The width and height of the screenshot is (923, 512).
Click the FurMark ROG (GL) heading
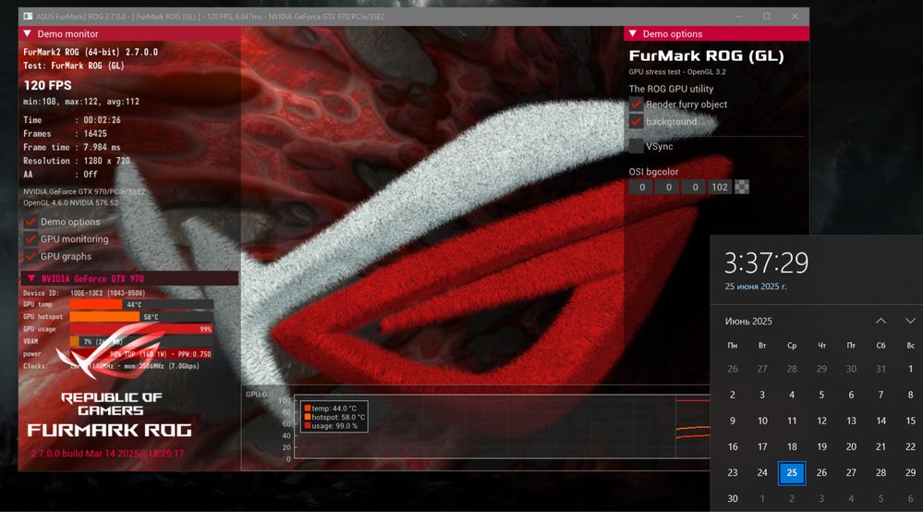pyautogui.click(x=707, y=55)
